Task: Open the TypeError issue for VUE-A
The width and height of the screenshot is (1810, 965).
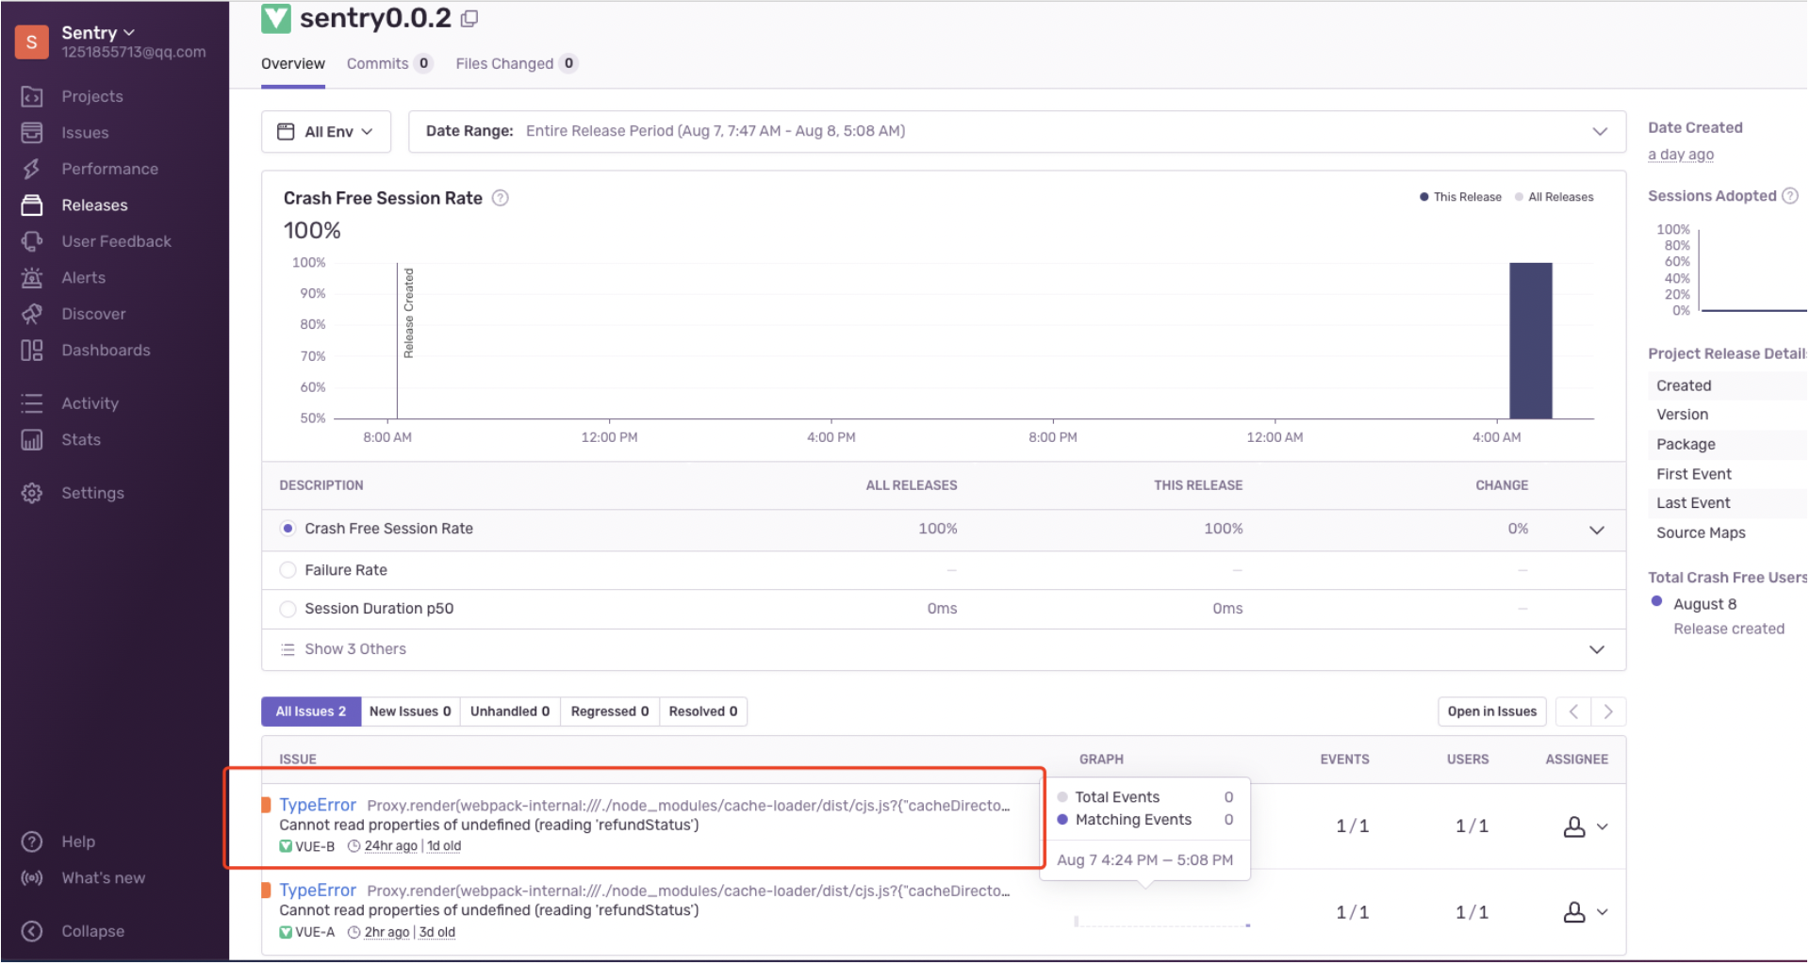Action: coord(318,891)
